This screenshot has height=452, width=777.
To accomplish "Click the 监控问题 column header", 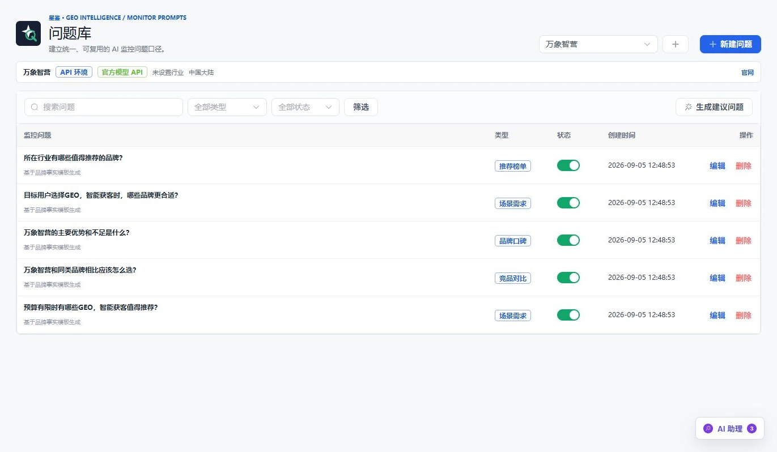I will click(x=37, y=135).
